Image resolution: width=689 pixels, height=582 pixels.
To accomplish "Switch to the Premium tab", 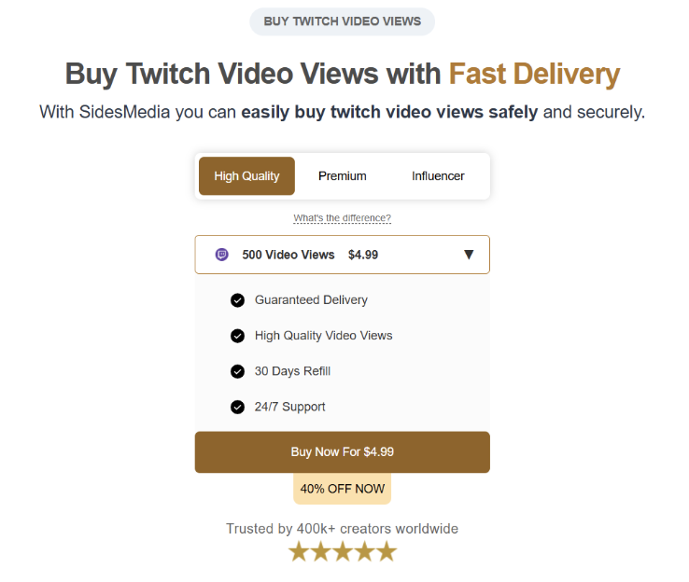I will click(x=342, y=176).
